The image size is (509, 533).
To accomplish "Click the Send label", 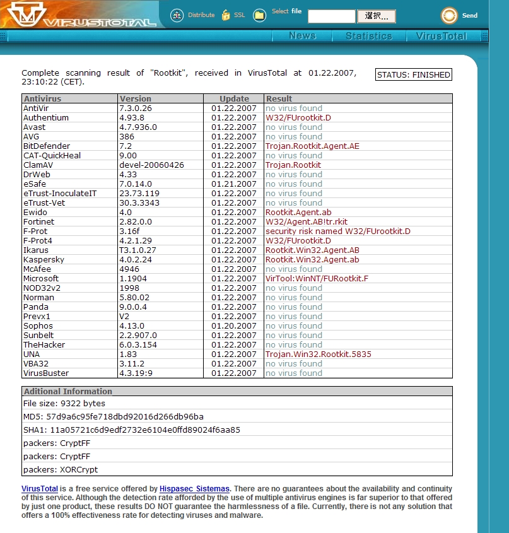I will click(469, 16).
